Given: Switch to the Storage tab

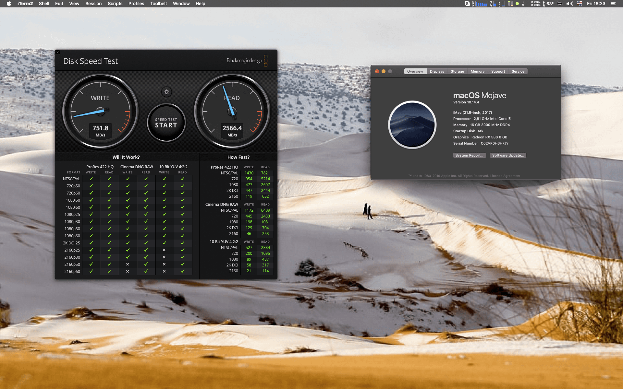Looking at the screenshot, I should tap(457, 71).
